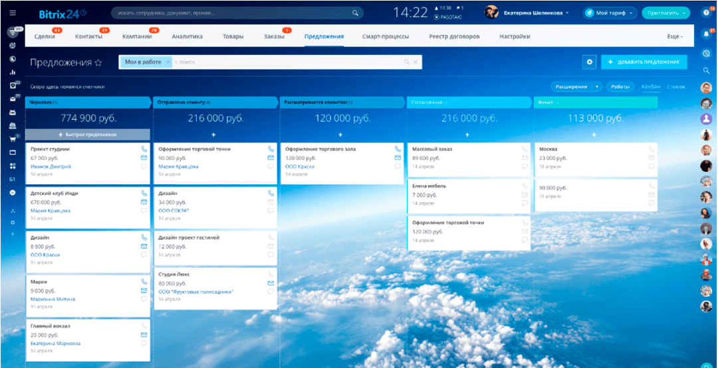Switch to the Сделки tab
Viewport: 718px width, 368px height.
click(x=45, y=36)
